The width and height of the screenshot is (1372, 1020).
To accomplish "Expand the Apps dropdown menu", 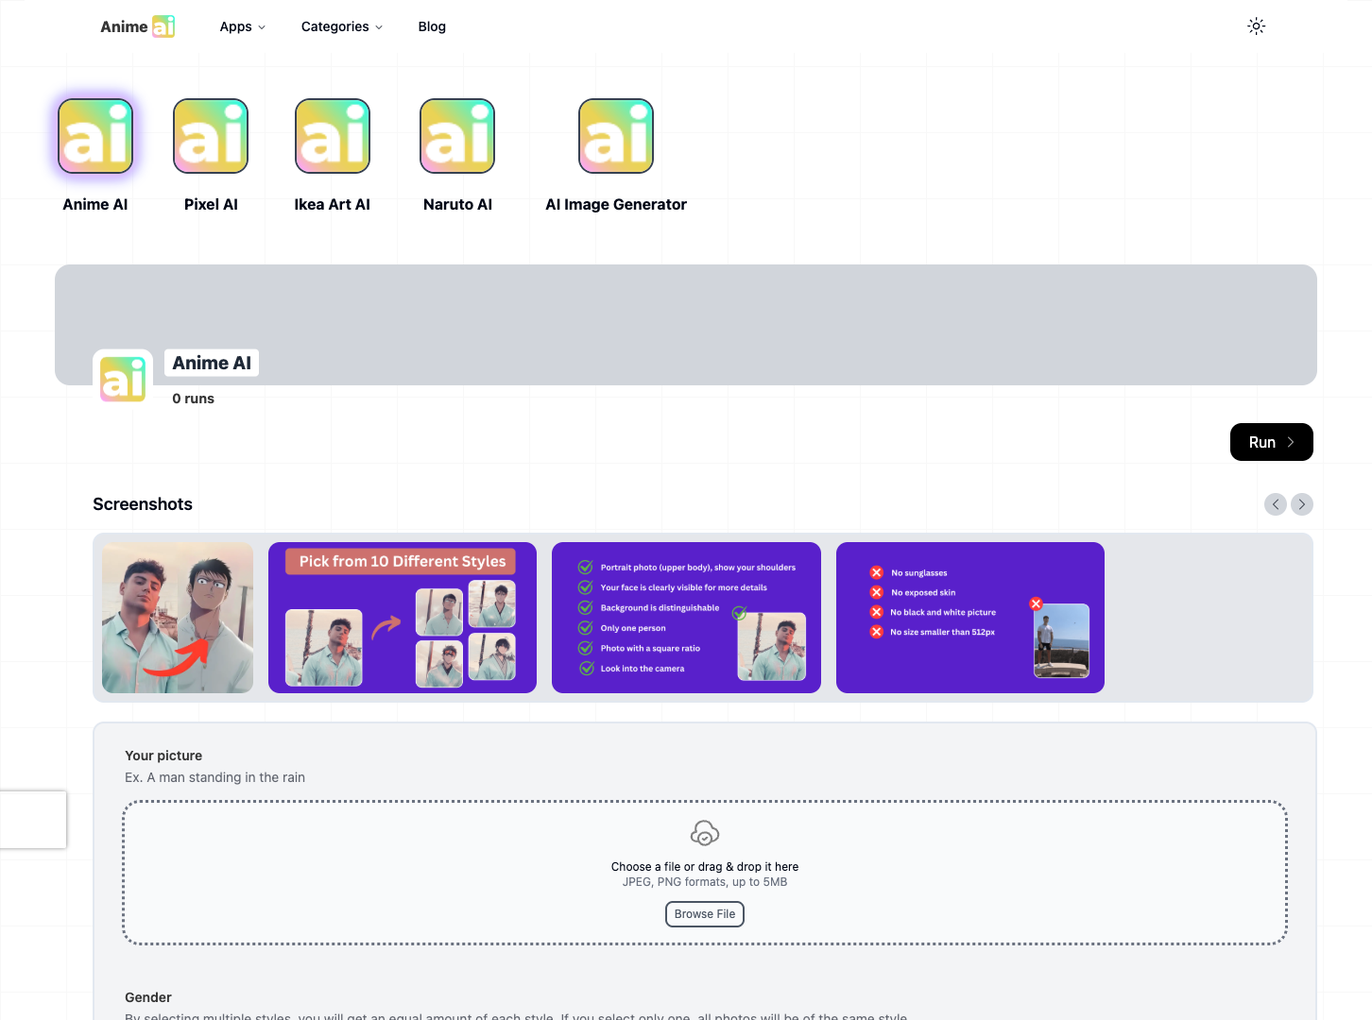I will [x=242, y=26].
